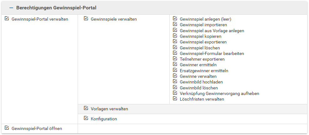Toggle Gewinnspiel-Portal verwalten checkbox
Viewport: 309px width, 135px height.
point(7,19)
